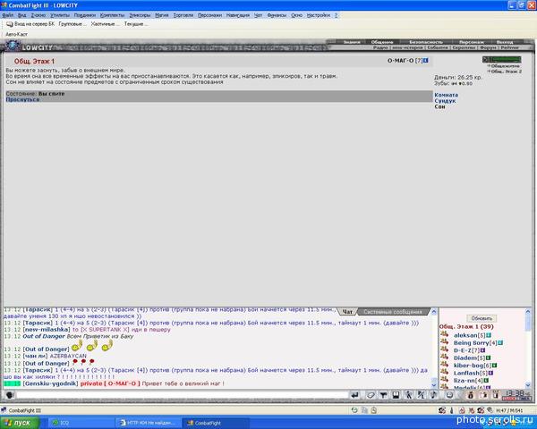Open the Навигация menu
Screen dimensions: 537x429
pyautogui.click(x=238, y=15)
